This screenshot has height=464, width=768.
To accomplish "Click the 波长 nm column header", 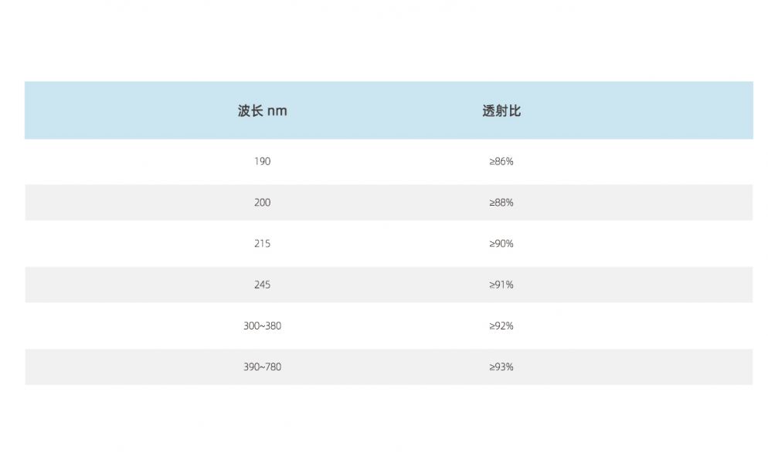I will (x=262, y=111).
